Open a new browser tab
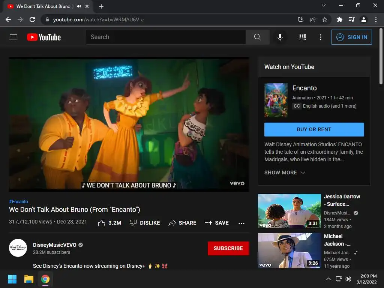This screenshot has width=384, height=288. click(x=101, y=6)
